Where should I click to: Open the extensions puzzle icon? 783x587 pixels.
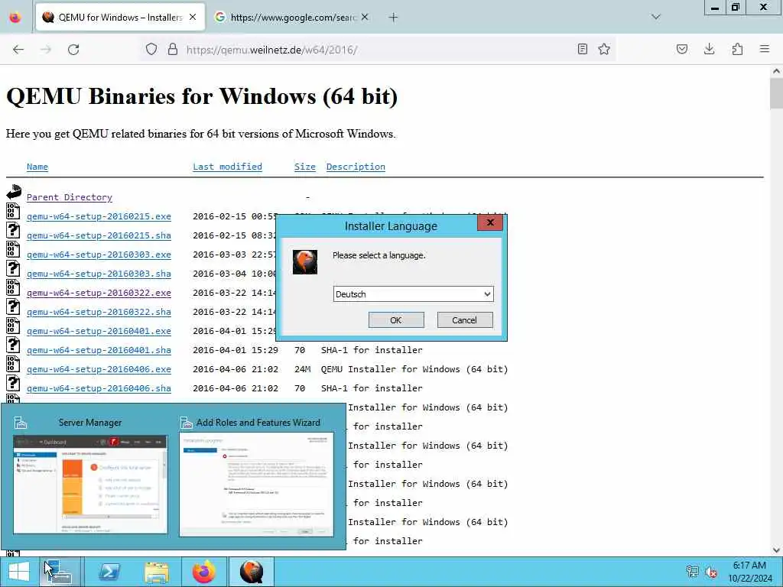click(737, 49)
